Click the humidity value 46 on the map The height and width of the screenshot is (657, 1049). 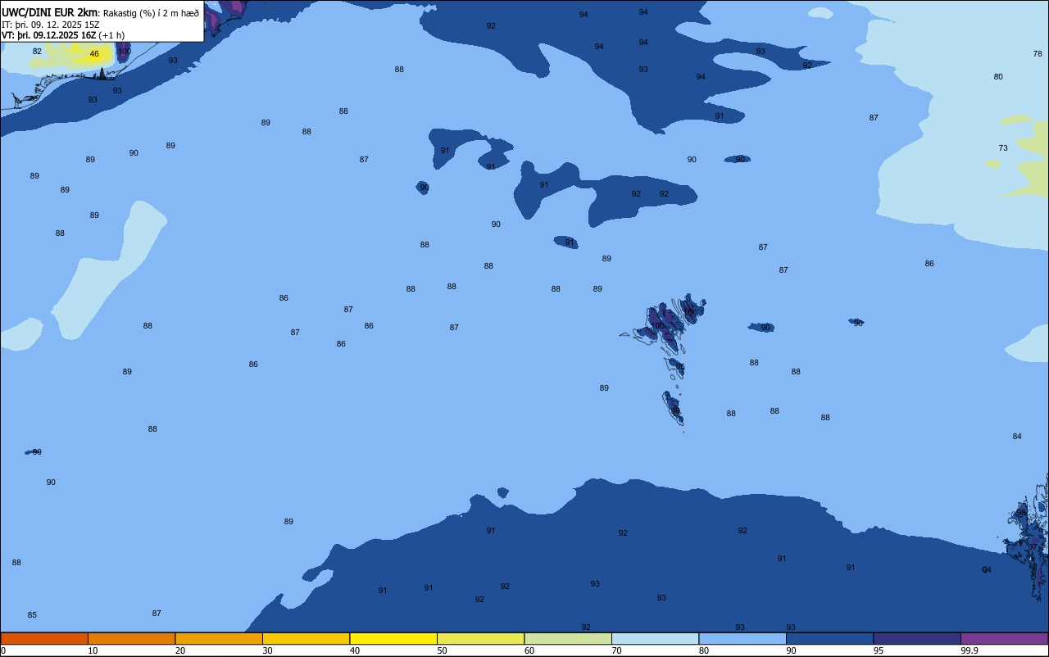(94, 54)
